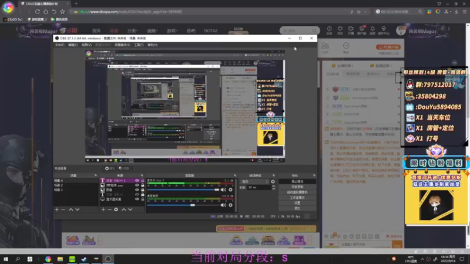Pop out the Audio Mixer dock panel
Image resolution: width=470 pixels, height=264 pixels.
(x=234, y=175)
